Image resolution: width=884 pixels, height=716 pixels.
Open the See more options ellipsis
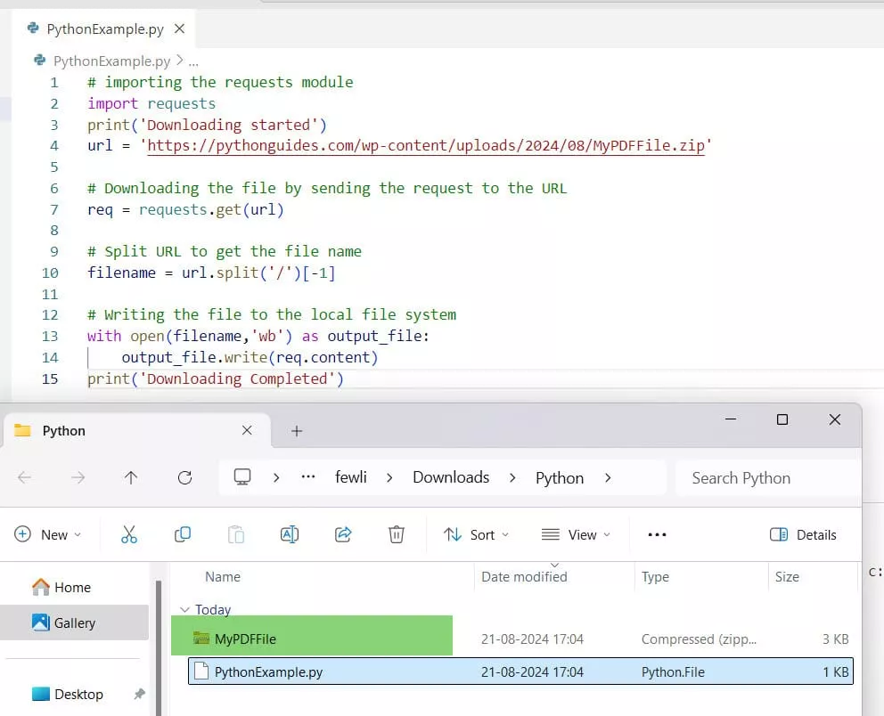coord(657,534)
